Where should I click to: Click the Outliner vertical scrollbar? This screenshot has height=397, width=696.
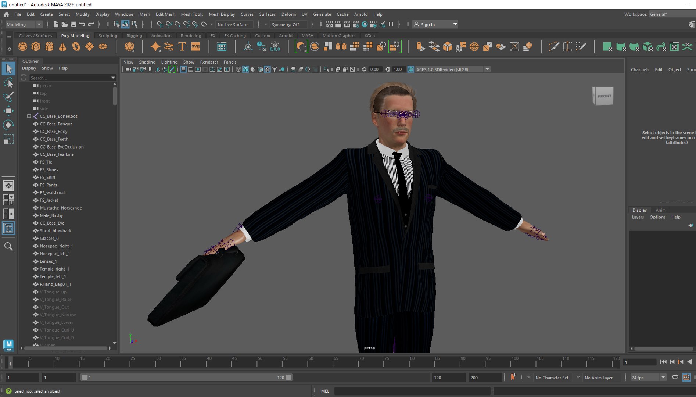point(115,97)
